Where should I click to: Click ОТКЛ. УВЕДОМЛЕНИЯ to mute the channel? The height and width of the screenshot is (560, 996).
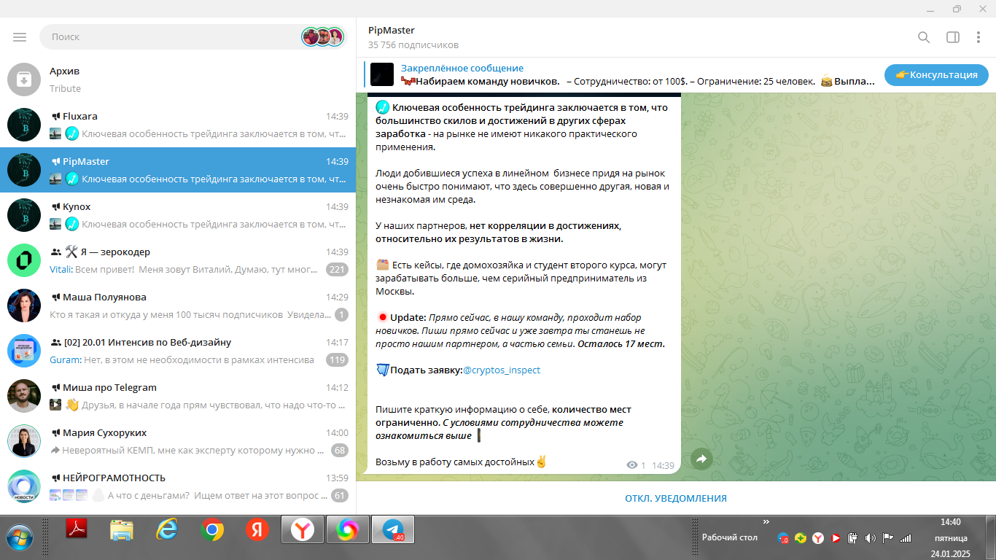tap(676, 499)
